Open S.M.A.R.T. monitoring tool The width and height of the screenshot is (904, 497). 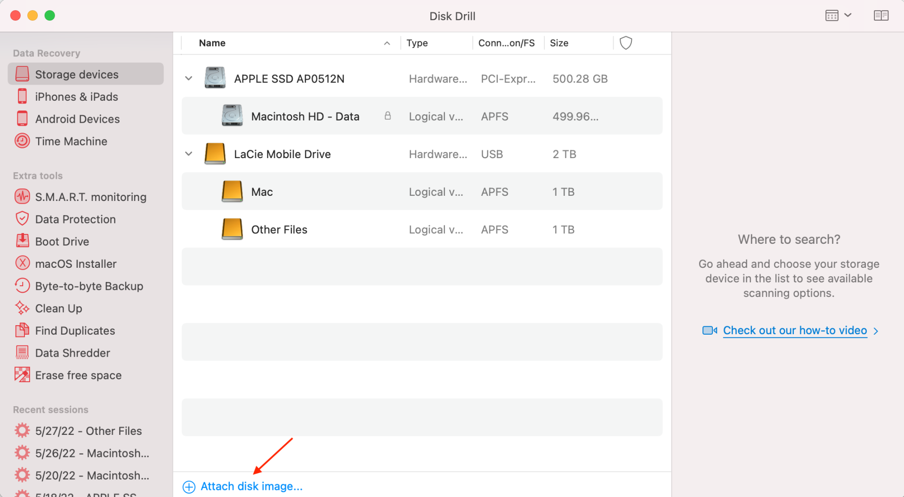coord(90,197)
